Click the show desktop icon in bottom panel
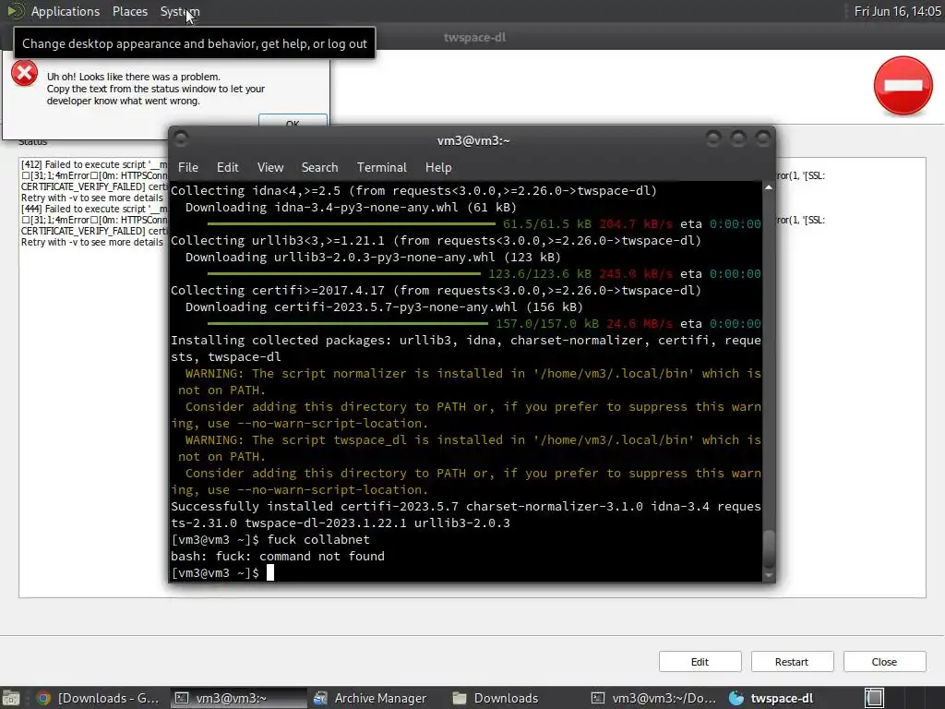 point(11,698)
